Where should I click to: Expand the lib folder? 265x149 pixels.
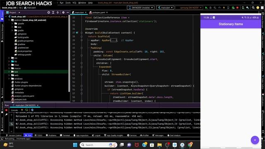[9, 62]
